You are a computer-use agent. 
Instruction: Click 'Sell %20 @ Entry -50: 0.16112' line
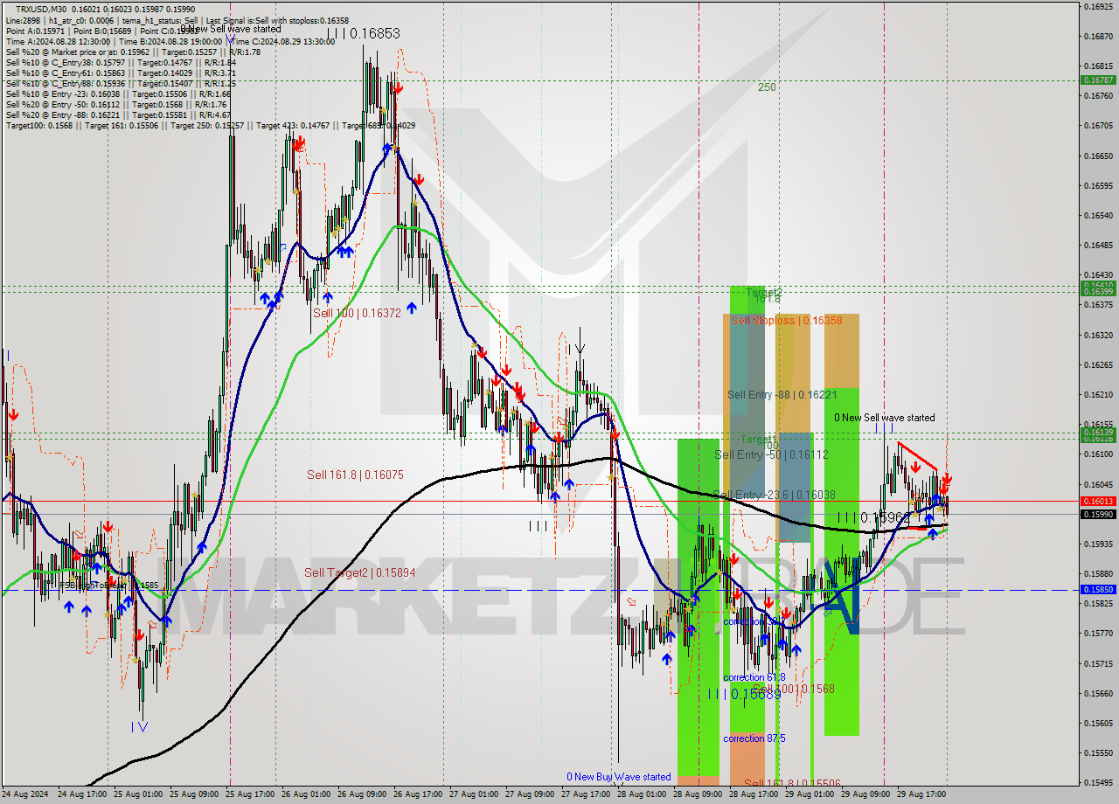point(116,104)
